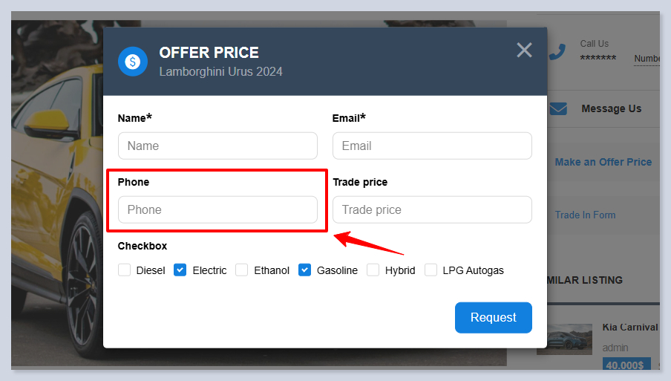Screen dimensions: 671x381
Task: Click into the Name input field
Action: pyautogui.click(x=217, y=146)
